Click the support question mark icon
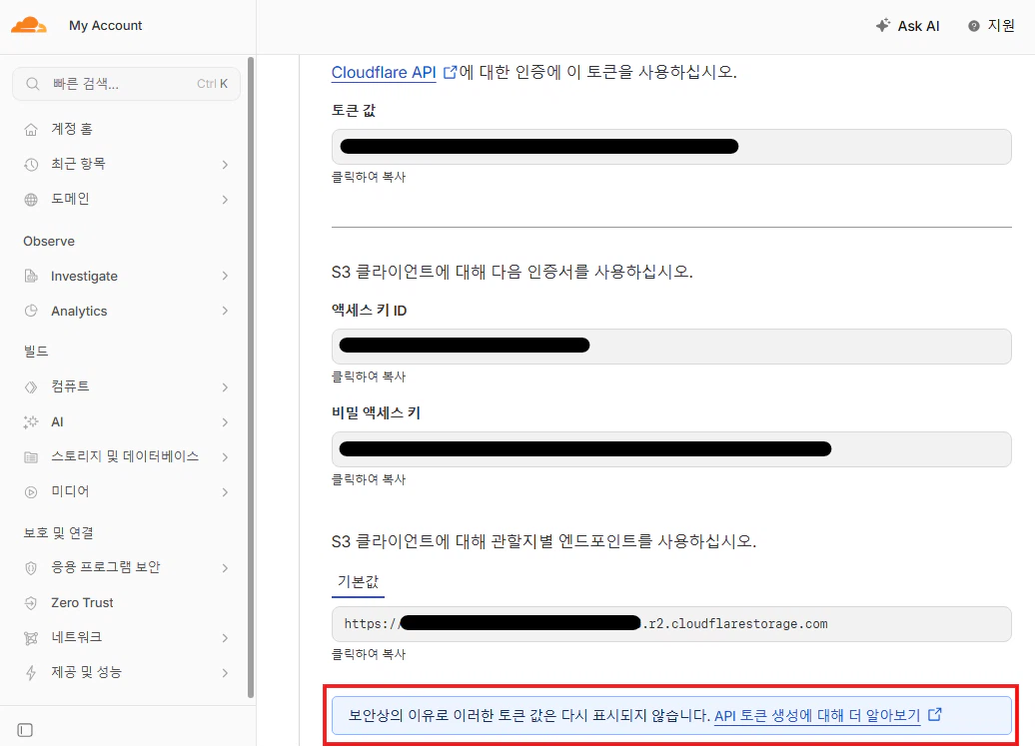This screenshot has height=747, width=1035. pyautogui.click(x=974, y=26)
